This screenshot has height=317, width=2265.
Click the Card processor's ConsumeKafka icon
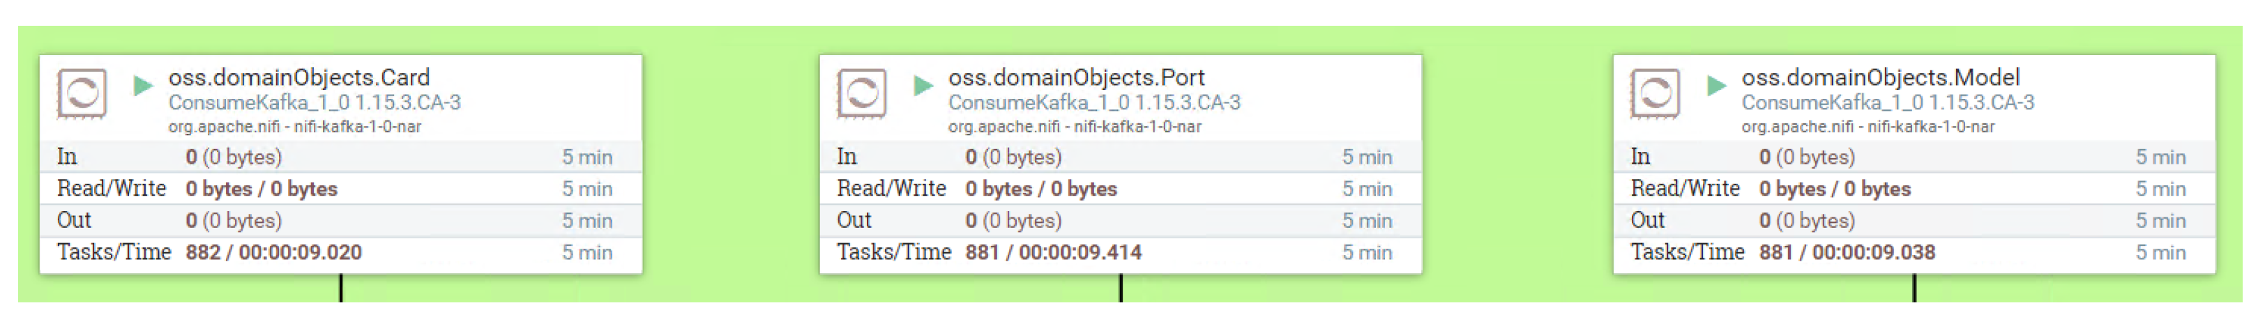[82, 92]
